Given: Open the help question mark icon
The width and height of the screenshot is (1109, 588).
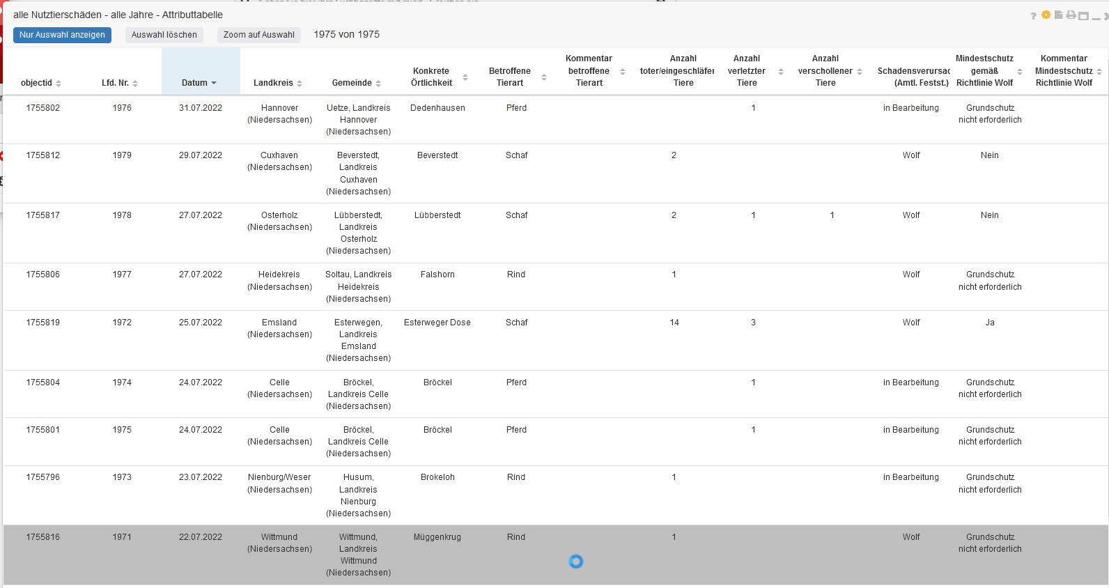Looking at the screenshot, I should point(1033,16).
